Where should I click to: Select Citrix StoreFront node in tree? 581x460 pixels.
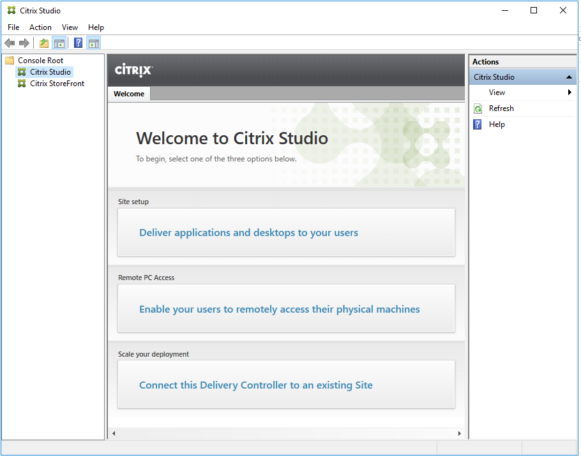click(57, 84)
